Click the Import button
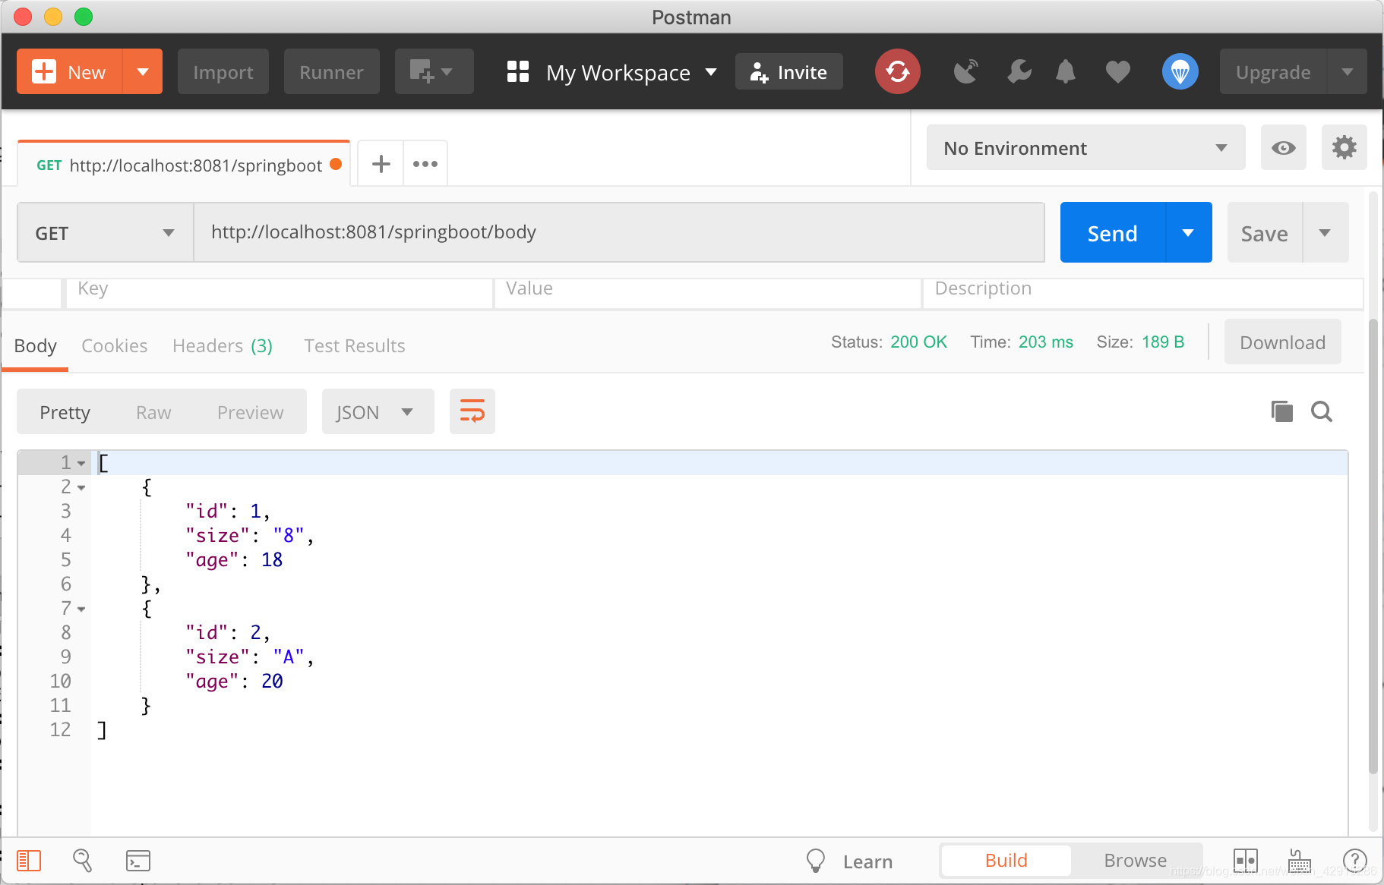Viewport: 1384px width, 885px height. pyautogui.click(x=223, y=72)
